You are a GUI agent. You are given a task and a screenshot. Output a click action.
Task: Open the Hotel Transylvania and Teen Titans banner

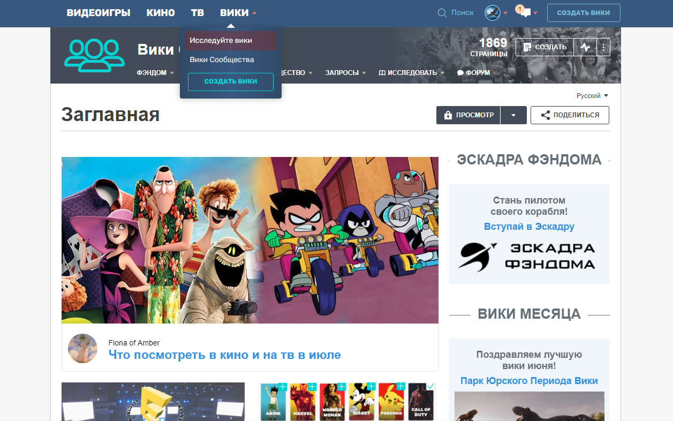(250, 240)
